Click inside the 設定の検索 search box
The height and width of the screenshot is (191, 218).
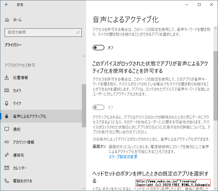pyautogui.click(x=40, y=32)
